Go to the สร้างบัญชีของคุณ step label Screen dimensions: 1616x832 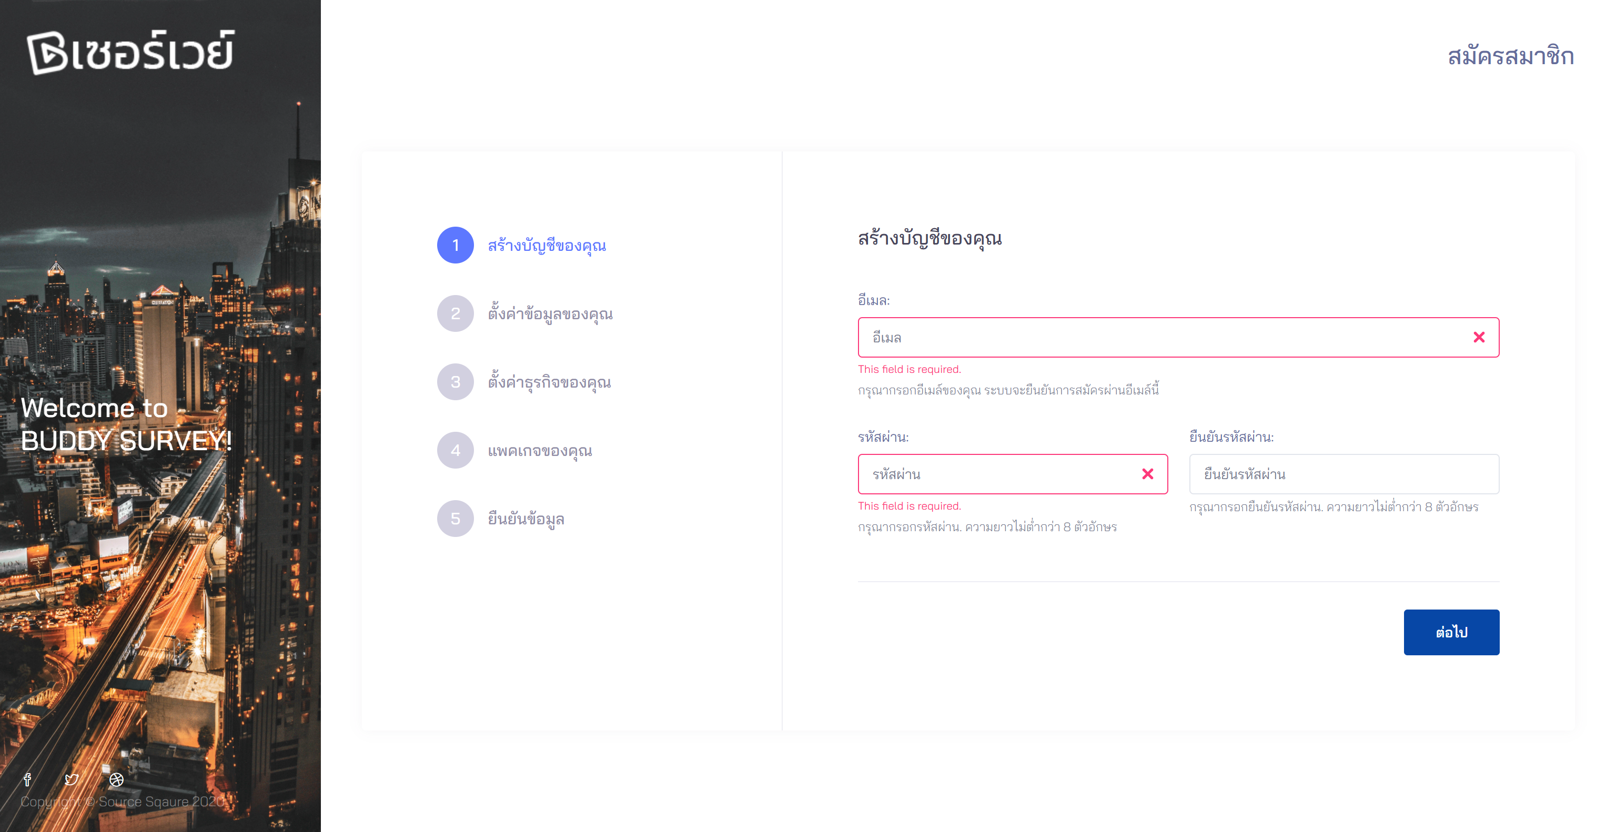tap(547, 245)
